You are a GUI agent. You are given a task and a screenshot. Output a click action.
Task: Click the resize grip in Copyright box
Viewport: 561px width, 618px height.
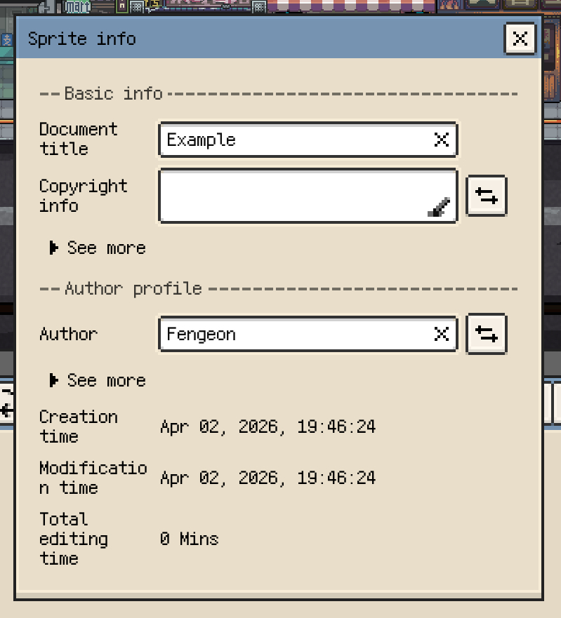[440, 208]
